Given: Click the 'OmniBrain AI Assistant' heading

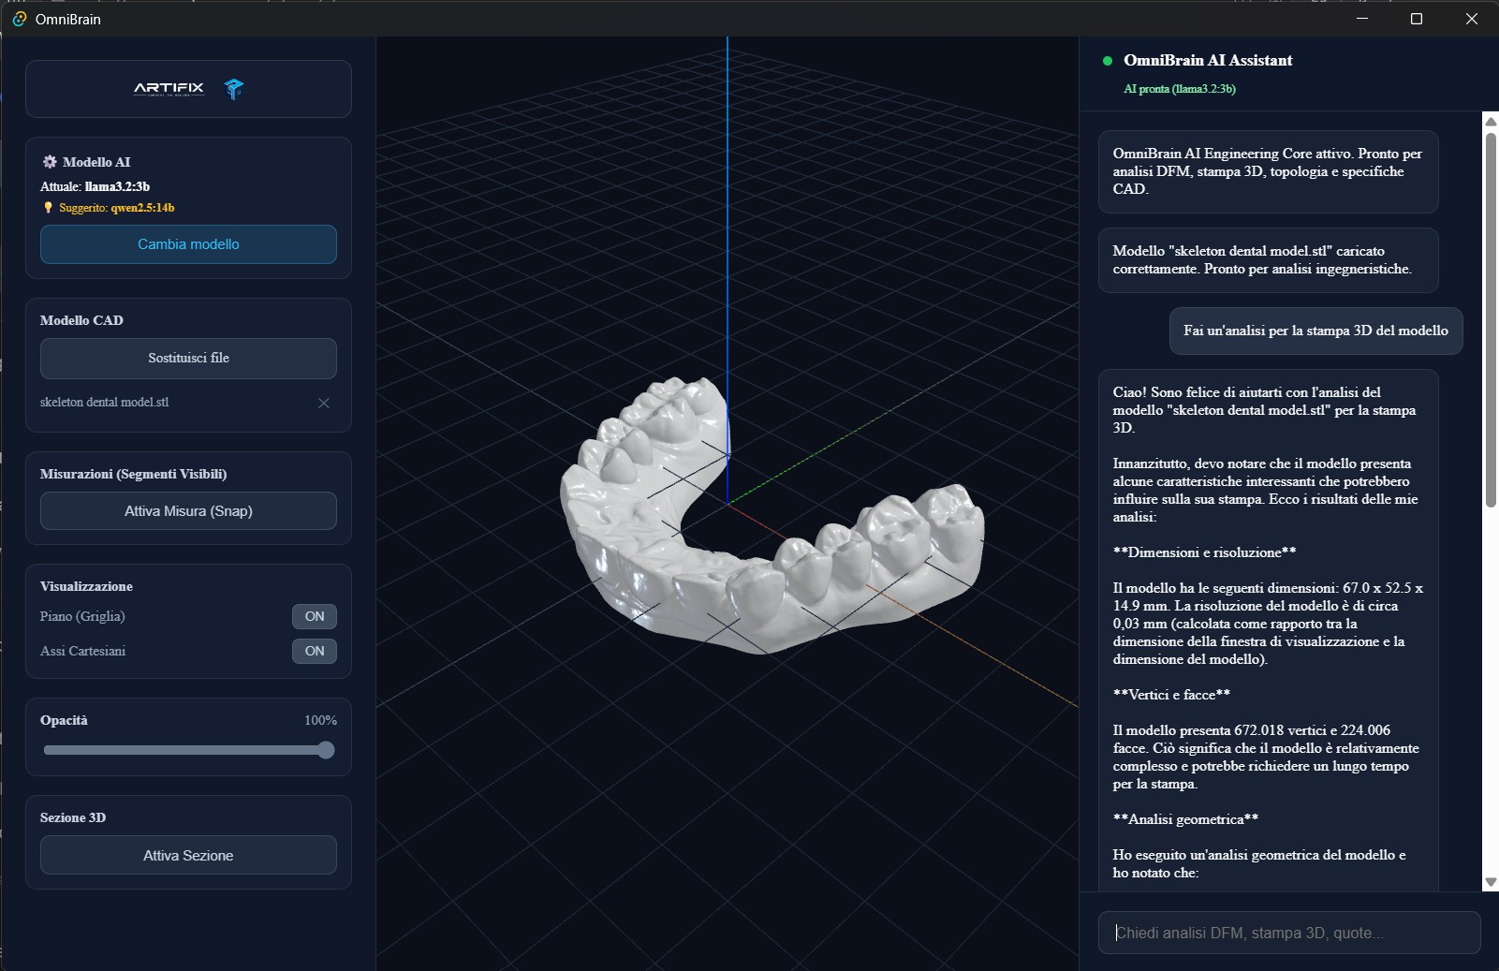Looking at the screenshot, I should (1208, 61).
